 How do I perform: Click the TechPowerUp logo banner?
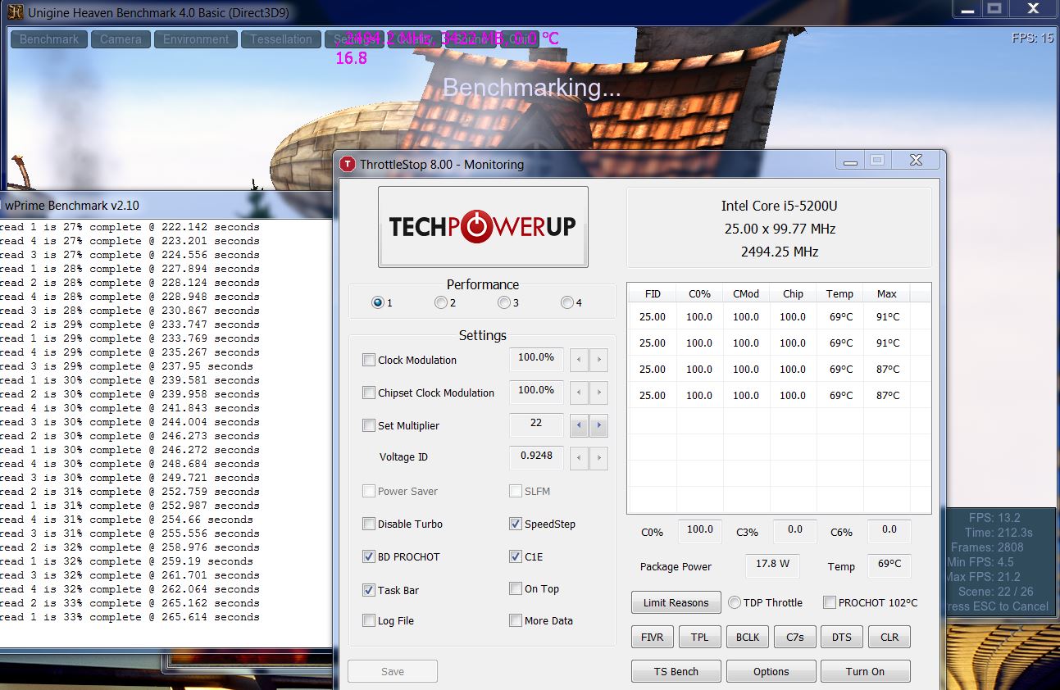[x=483, y=227]
